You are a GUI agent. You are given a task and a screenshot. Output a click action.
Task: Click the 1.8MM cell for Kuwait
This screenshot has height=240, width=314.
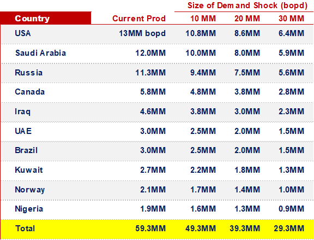247,170
